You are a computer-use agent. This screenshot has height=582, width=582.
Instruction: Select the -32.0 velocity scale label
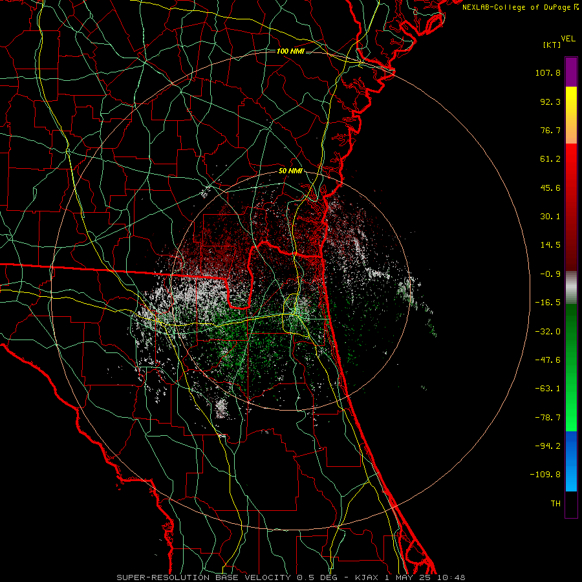[x=548, y=332]
